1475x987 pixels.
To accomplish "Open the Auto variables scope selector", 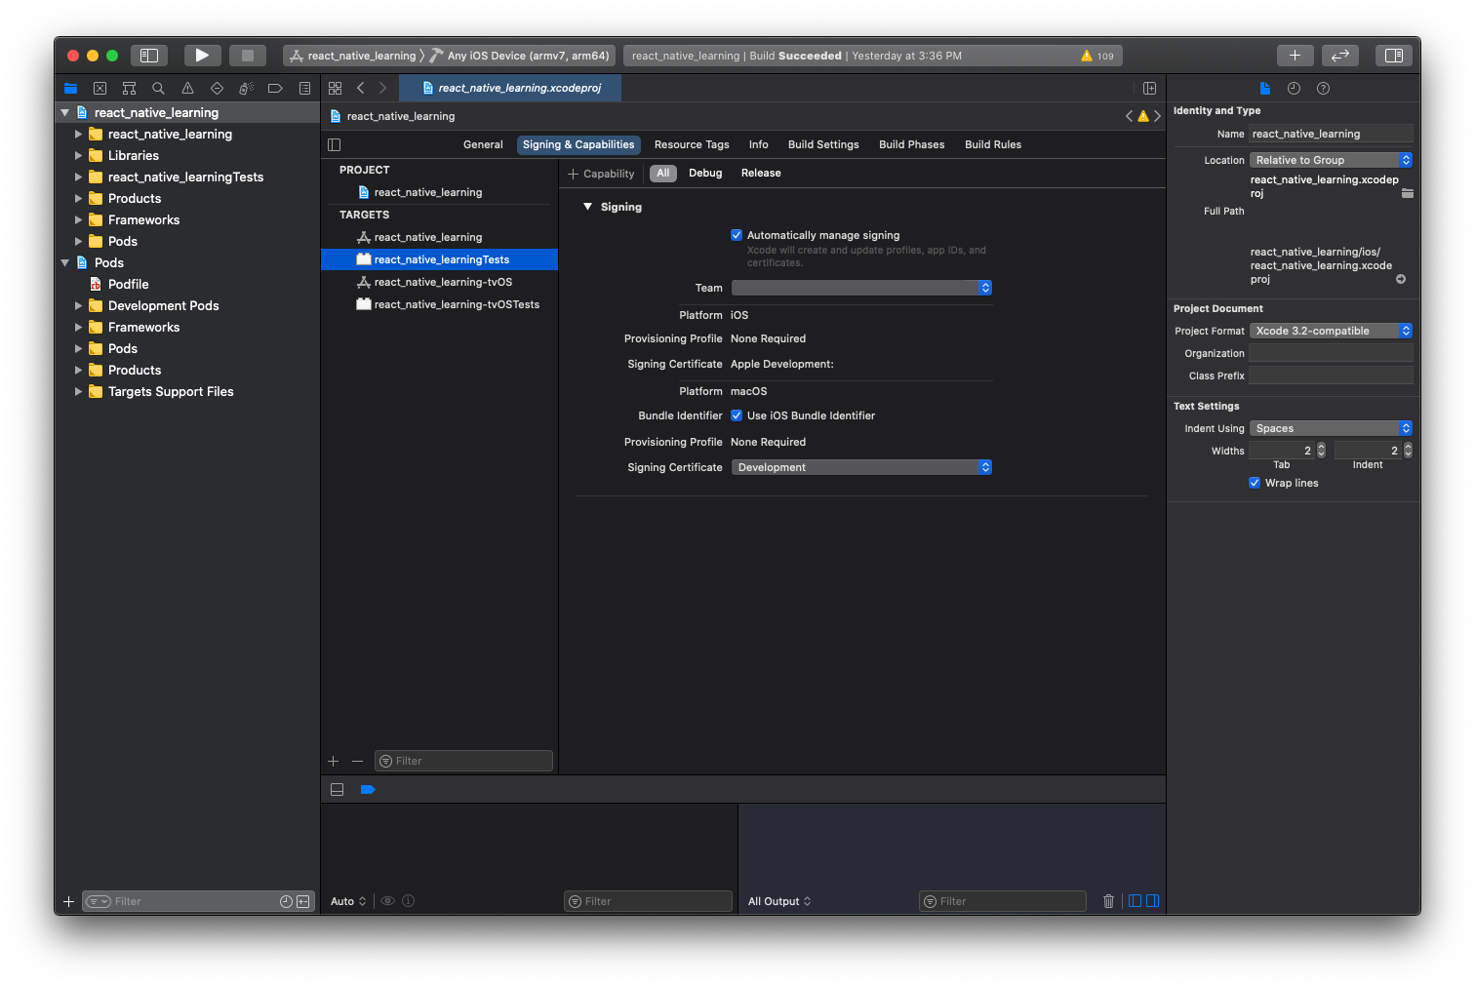I will [x=348, y=901].
